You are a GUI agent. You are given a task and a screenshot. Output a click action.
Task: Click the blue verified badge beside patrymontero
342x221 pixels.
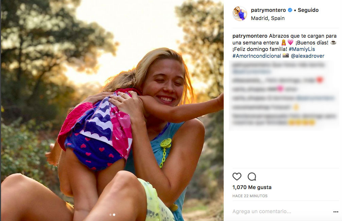pyautogui.click(x=290, y=10)
